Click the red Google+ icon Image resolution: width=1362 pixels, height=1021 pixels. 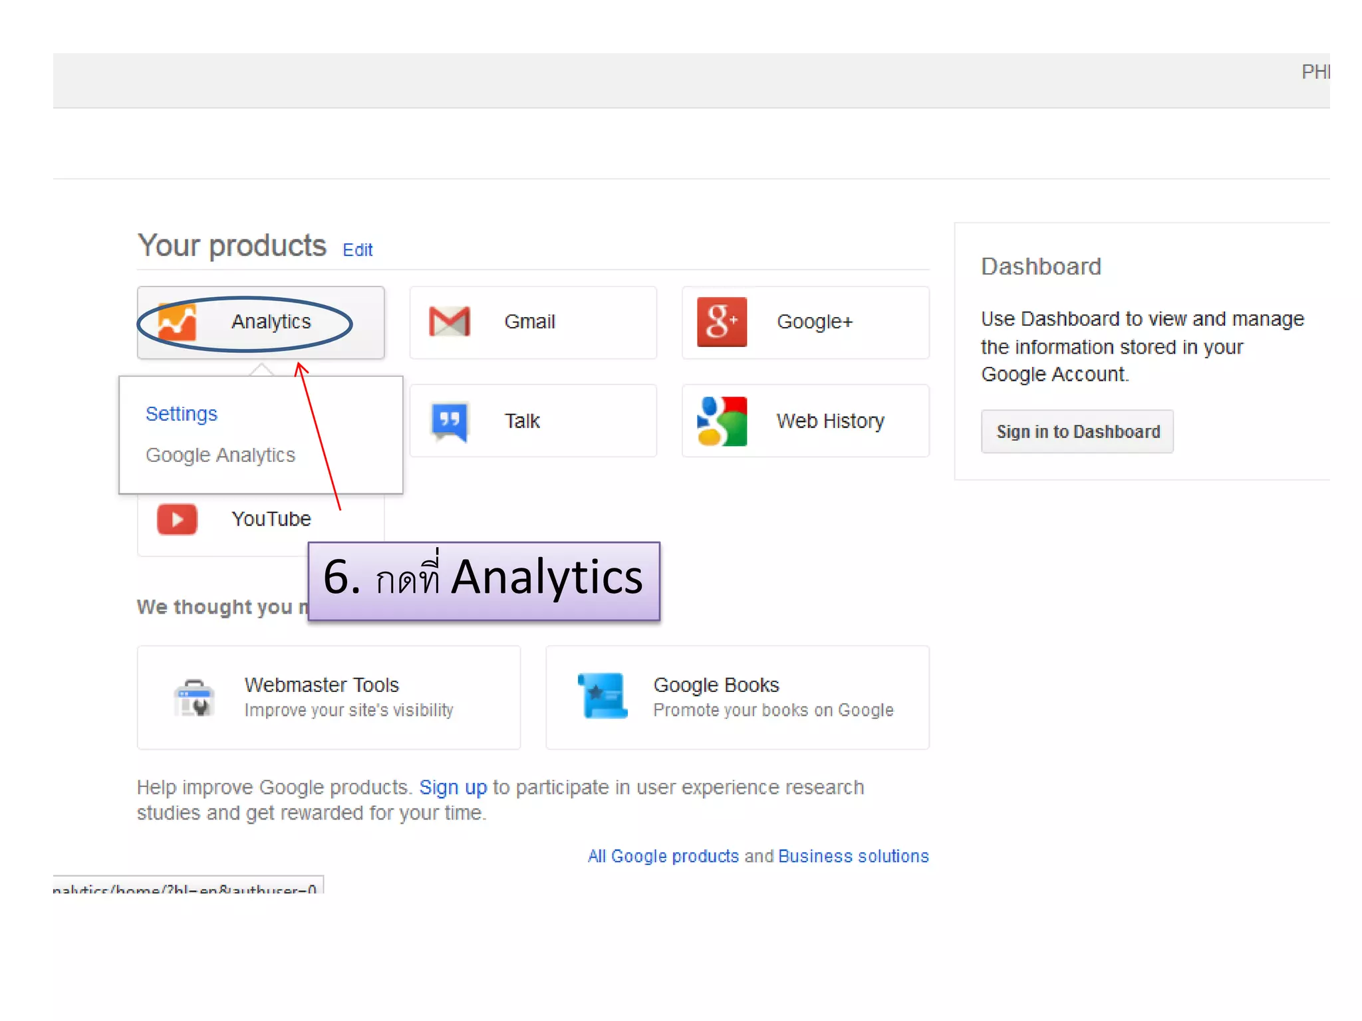[722, 322]
